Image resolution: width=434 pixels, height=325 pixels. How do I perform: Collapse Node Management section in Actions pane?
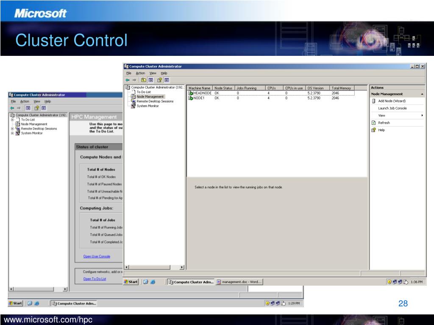(422, 94)
